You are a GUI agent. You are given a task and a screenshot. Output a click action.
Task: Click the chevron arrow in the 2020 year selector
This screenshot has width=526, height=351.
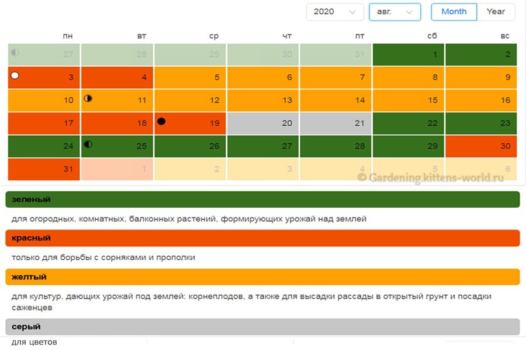click(352, 12)
